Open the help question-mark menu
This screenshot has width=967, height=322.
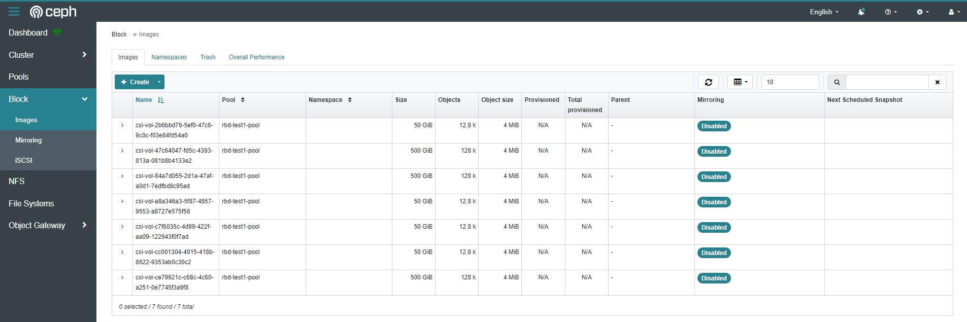[x=891, y=12]
